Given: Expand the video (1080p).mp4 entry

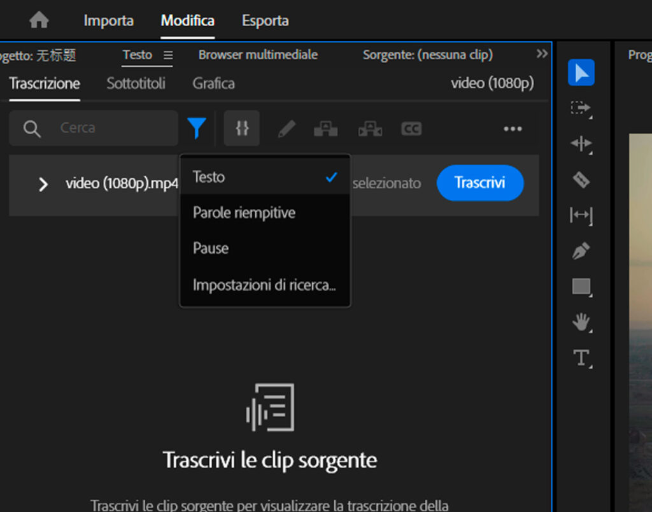Looking at the screenshot, I should [x=43, y=184].
